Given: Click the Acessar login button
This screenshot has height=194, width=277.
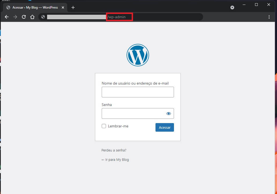Looking at the screenshot, I should point(165,127).
